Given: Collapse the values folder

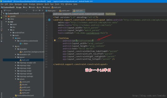Looking at the screenshot, I should point(16,79).
